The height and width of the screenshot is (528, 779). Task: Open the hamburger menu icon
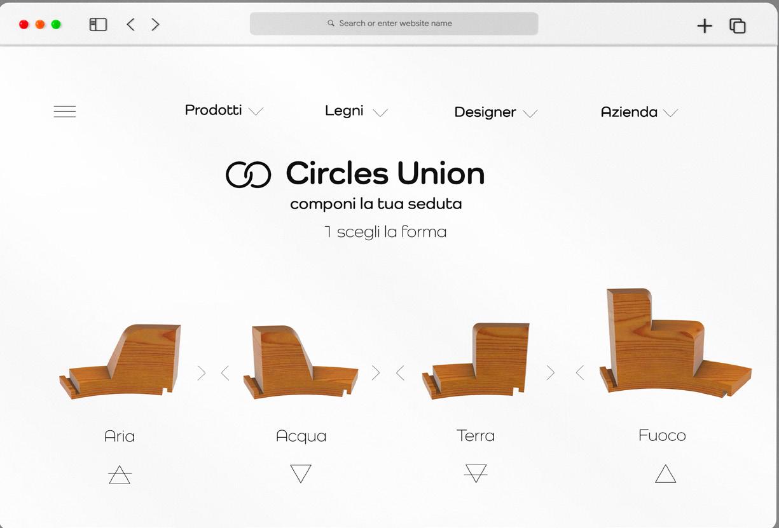65,112
